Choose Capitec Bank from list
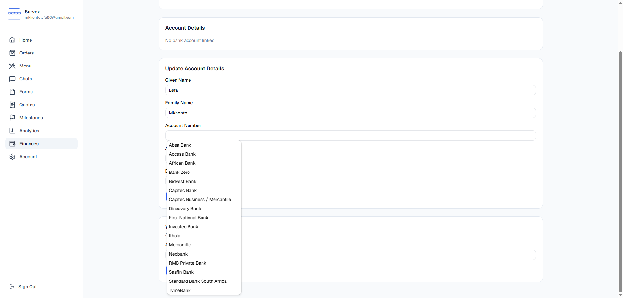This screenshot has height=298, width=623. coord(204,190)
